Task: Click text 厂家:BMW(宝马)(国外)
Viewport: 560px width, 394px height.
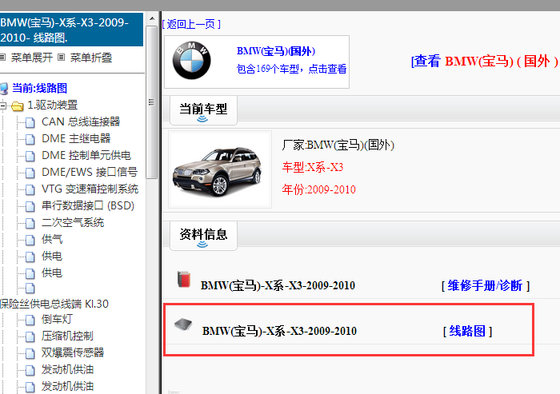Action: point(338,145)
